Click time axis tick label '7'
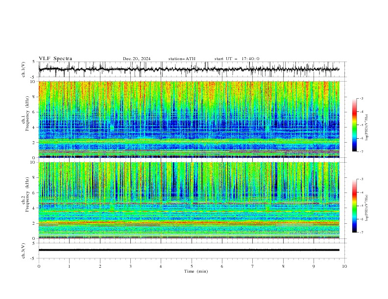This screenshot has height=299, width=388. (x=253, y=266)
